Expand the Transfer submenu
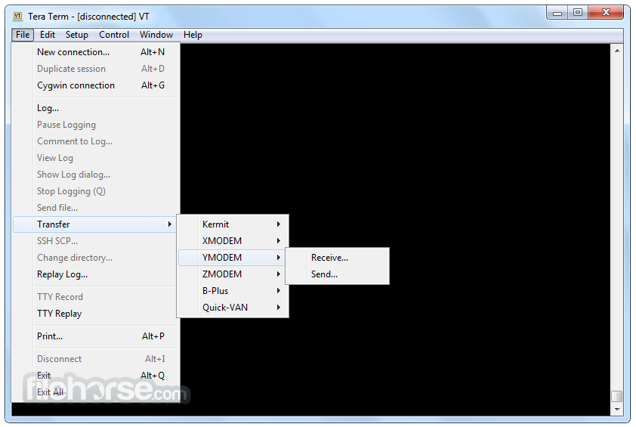This screenshot has height=427, width=636. point(95,224)
